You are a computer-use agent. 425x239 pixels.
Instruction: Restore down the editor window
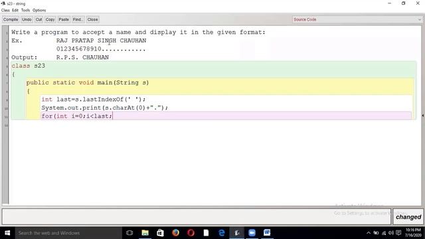click(x=404, y=3)
